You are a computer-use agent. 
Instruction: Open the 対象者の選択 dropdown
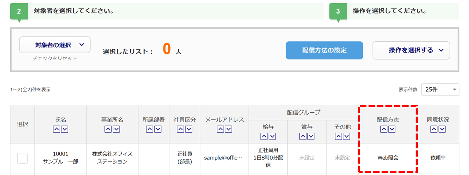pyautogui.click(x=55, y=45)
